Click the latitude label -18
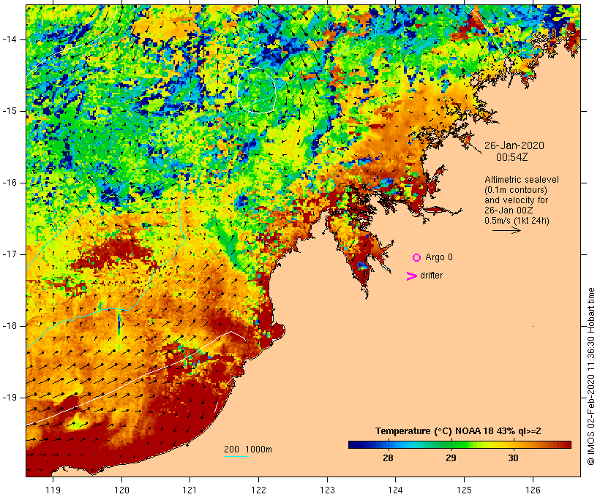This screenshot has height=497, width=600. pyautogui.click(x=10, y=326)
